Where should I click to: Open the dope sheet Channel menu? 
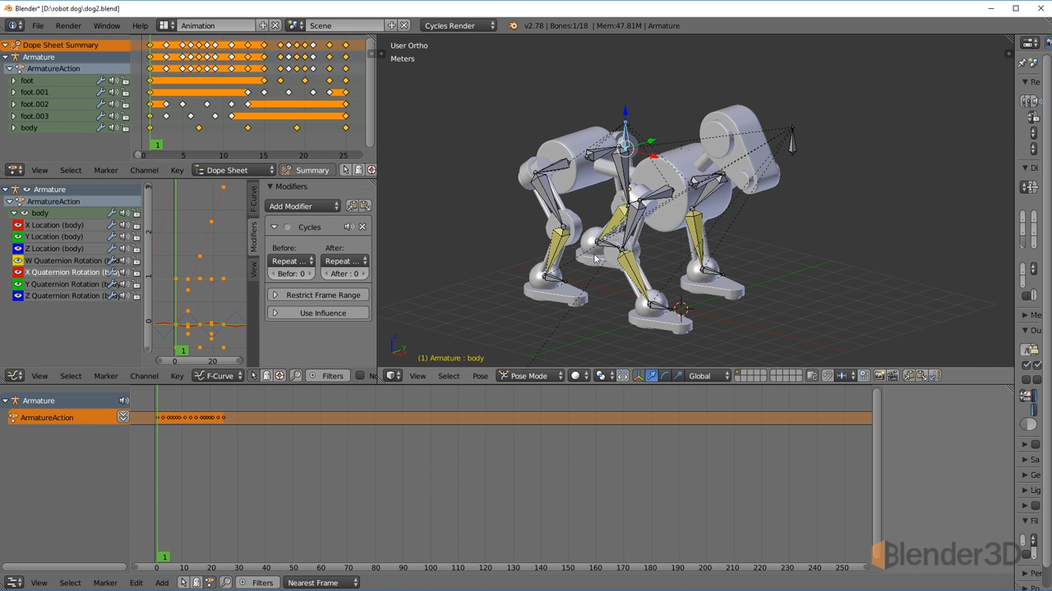click(x=144, y=170)
